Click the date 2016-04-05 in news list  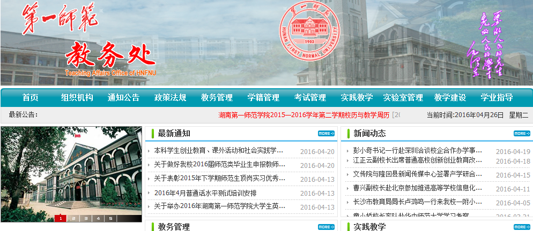pyautogui.click(x=513, y=203)
